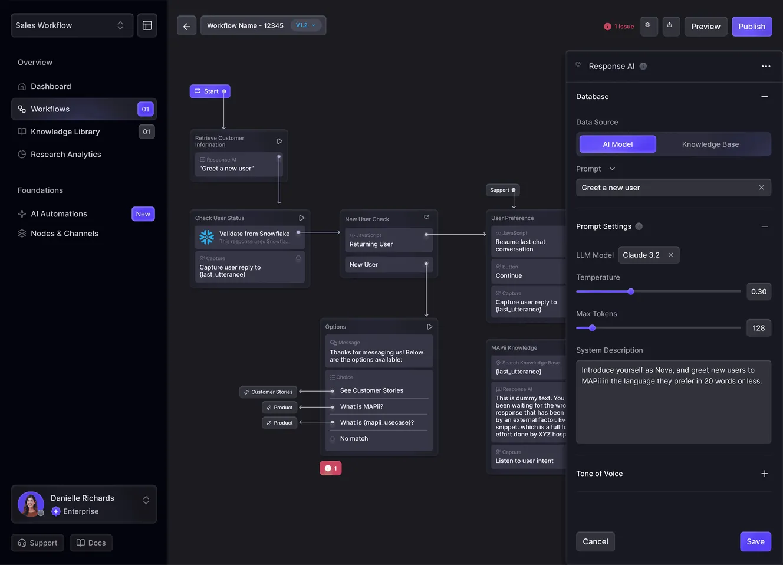Open AI Automations

click(x=84, y=214)
